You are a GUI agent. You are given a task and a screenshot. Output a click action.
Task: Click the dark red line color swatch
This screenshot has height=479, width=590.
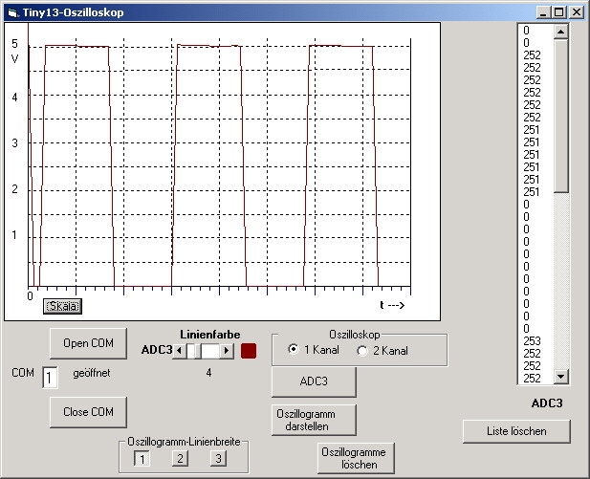coord(249,351)
